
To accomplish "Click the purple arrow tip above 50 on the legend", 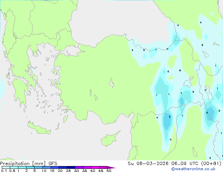I will 111,167.
